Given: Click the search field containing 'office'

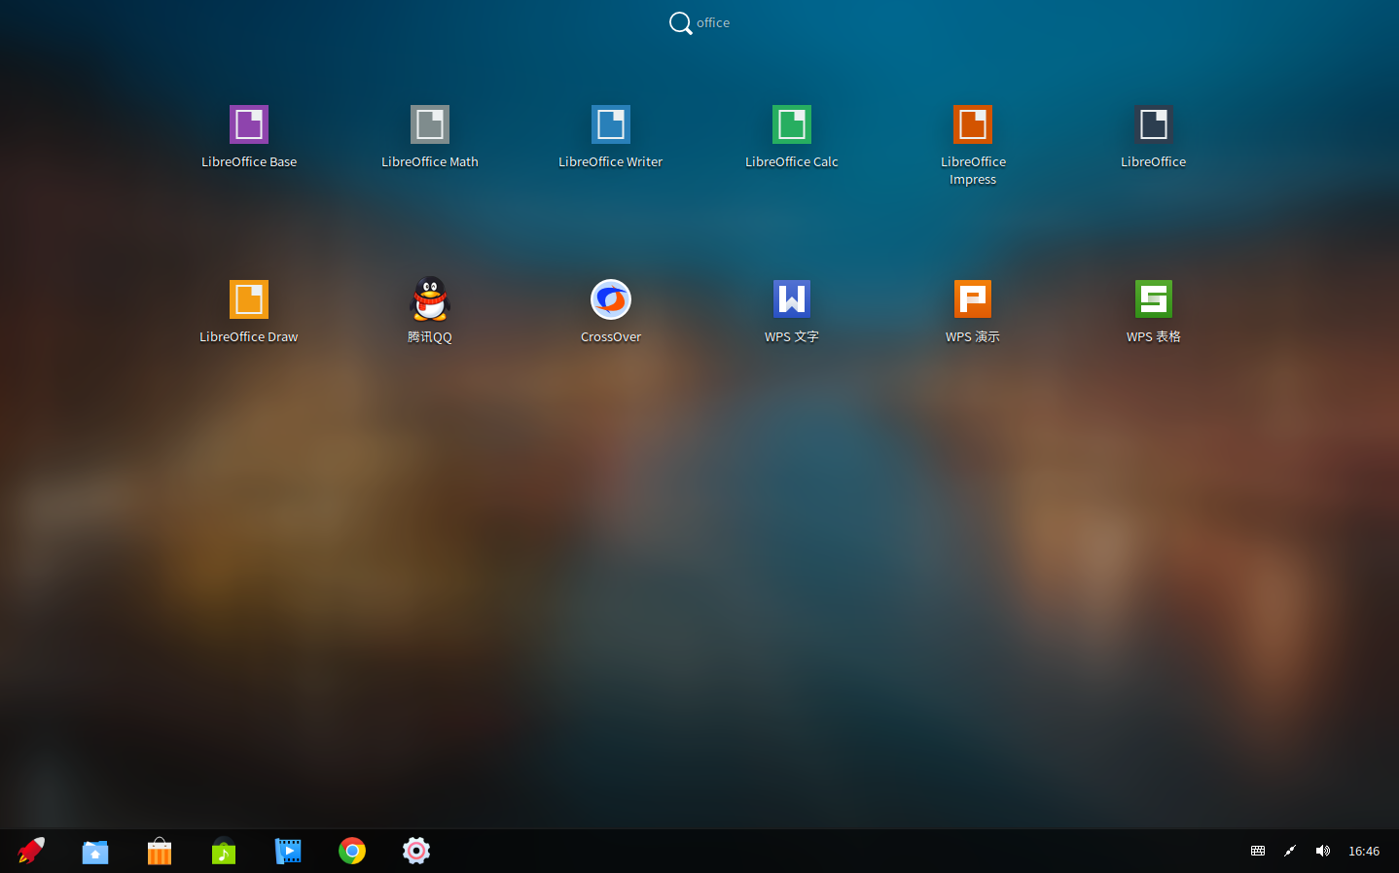Looking at the screenshot, I should click(x=712, y=22).
